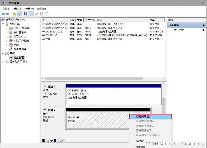Sort by the 类型 column header

(x=80, y=20)
